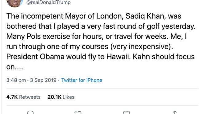Click the '3 Sep 2019' date

coord(43,80)
